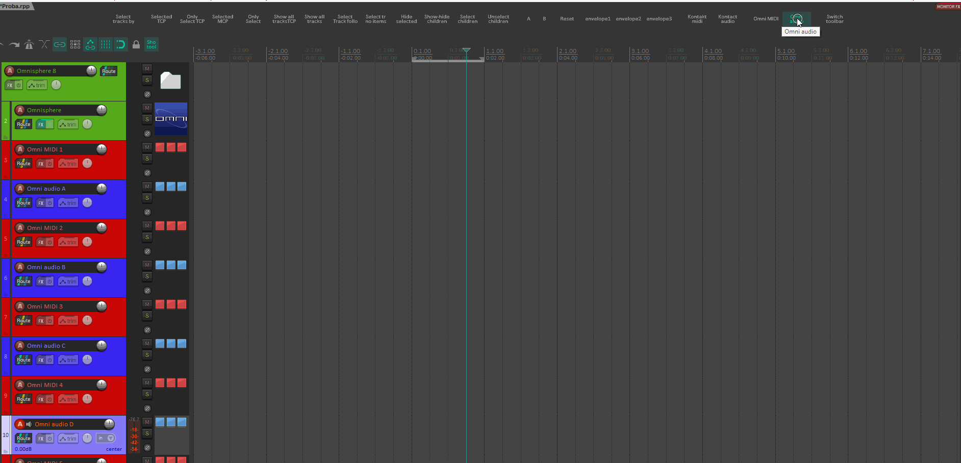Solo the Omni audio C track
961x463 pixels.
(x=147, y=355)
